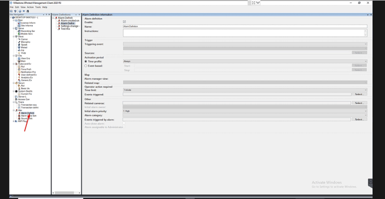This screenshot has width=385, height=199.
Task: Select the Time profile radio button
Action: [x=86, y=62]
